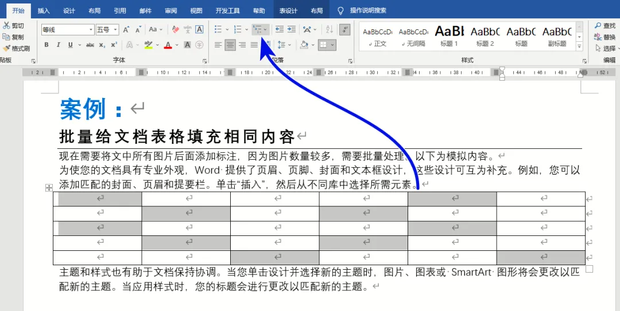Apply character border icon
This screenshot has width=620, height=311.
[x=199, y=30]
